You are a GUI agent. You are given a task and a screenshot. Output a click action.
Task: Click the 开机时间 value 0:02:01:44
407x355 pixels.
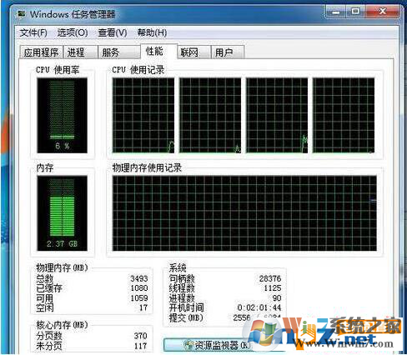[x=259, y=307]
